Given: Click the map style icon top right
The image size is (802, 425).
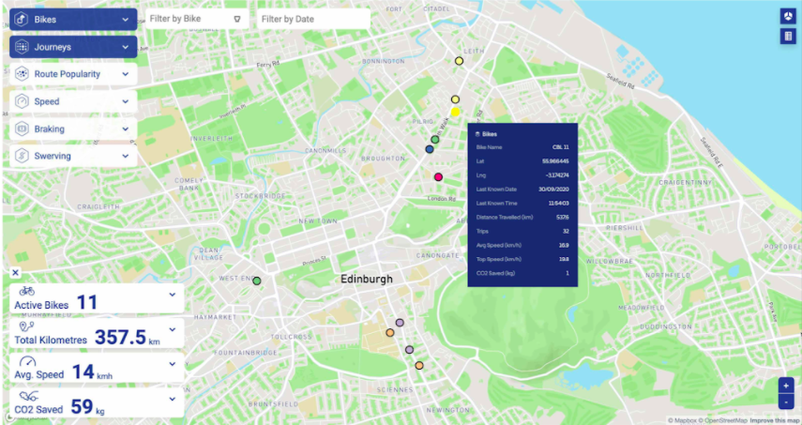Looking at the screenshot, I should (788, 16).
